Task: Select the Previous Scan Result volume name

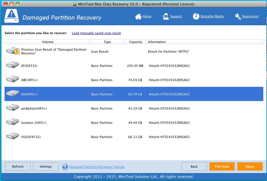Action: [x=54, y=51]
